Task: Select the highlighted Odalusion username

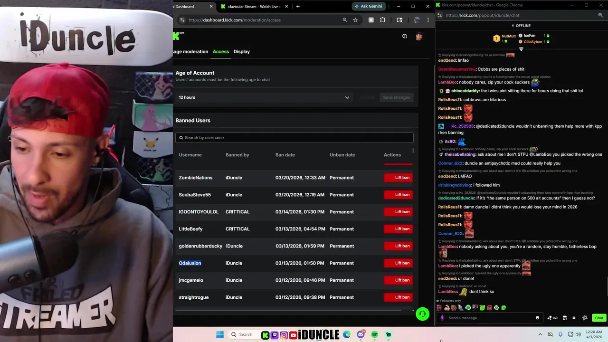Action: point(190,263)
